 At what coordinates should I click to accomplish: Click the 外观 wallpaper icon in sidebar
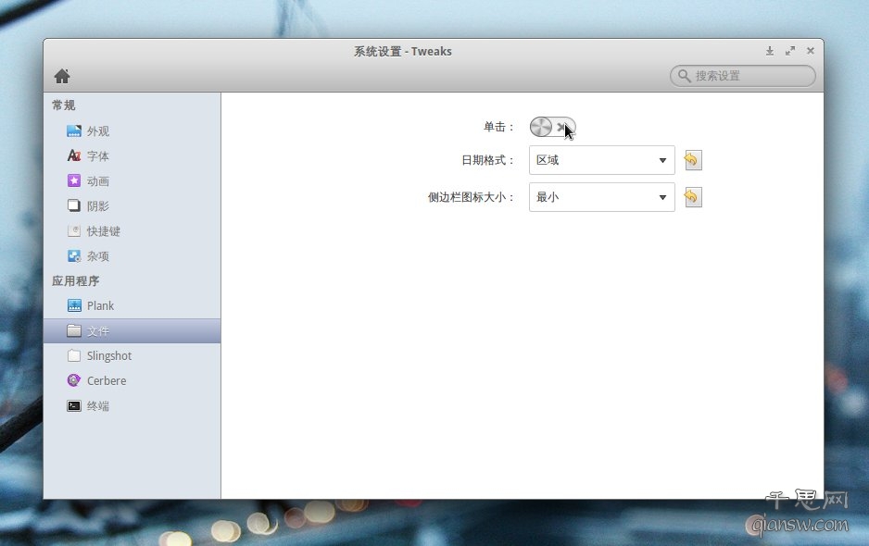(74, 130)
